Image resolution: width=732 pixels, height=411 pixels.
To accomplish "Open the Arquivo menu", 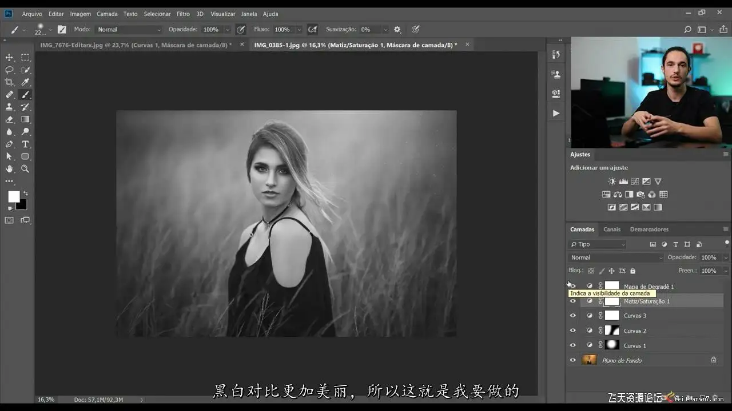I will (x=32, y=14).
